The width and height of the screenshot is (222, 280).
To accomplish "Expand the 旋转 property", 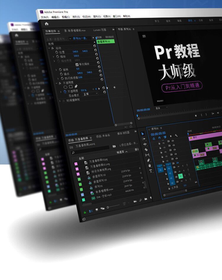I will [56, 70].
